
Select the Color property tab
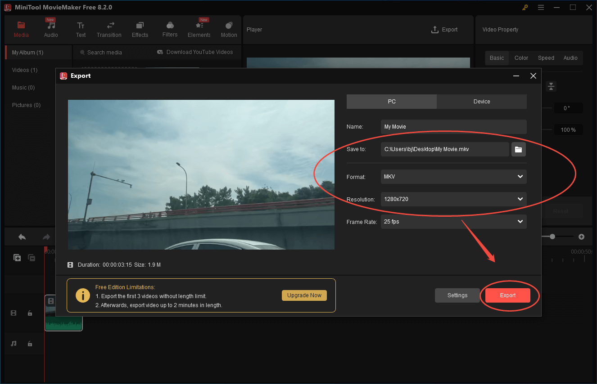click(521, 58)
